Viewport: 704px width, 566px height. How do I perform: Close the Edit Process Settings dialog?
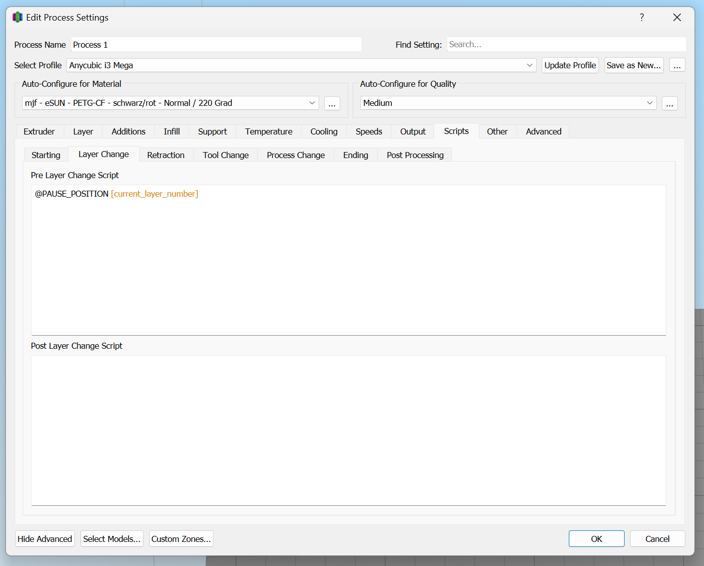click(677, 18)
